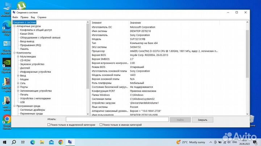This screenshot has height=146, width=261.
Task: Select the CD-ROM tree item
Action: point(25,60)
